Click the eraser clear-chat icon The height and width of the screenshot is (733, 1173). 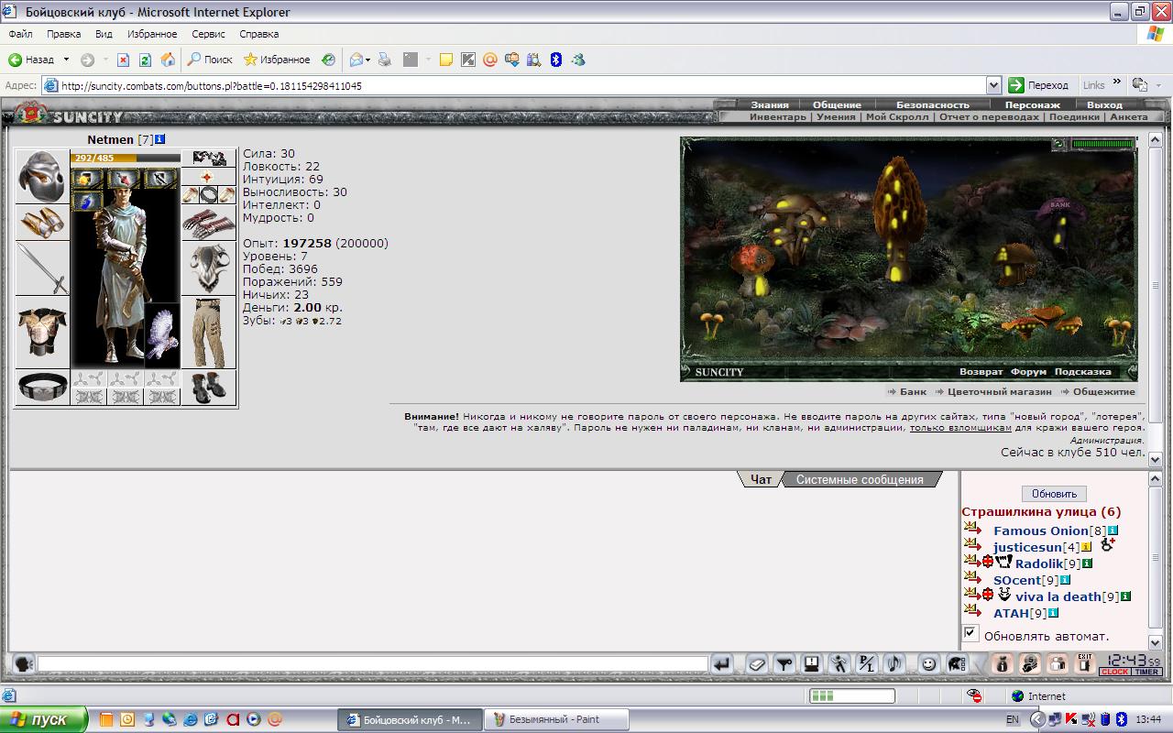[x=757, y=664]
